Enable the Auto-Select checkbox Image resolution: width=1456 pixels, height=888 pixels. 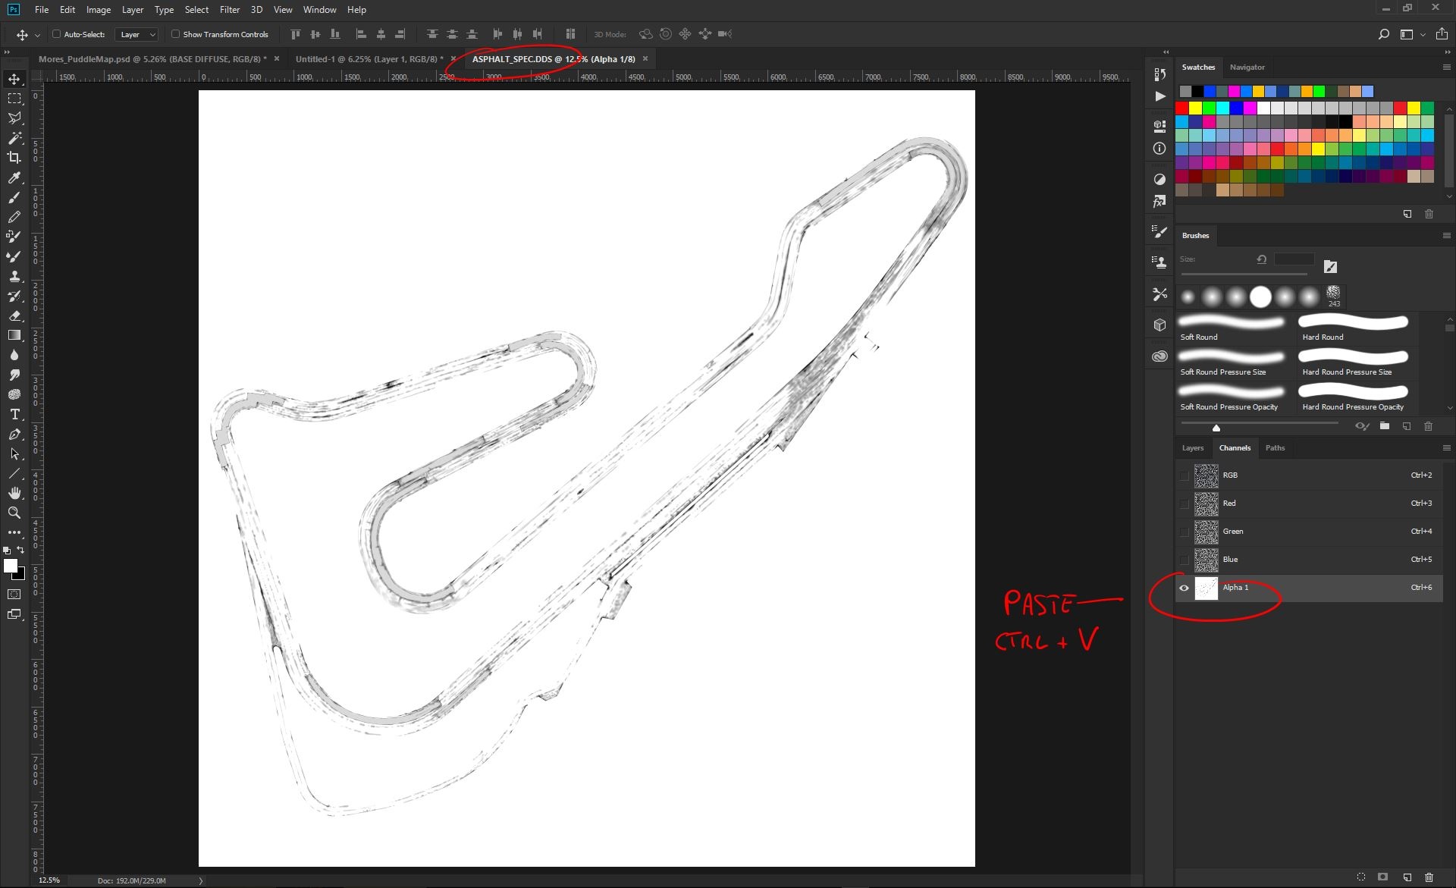pos(56,34)
